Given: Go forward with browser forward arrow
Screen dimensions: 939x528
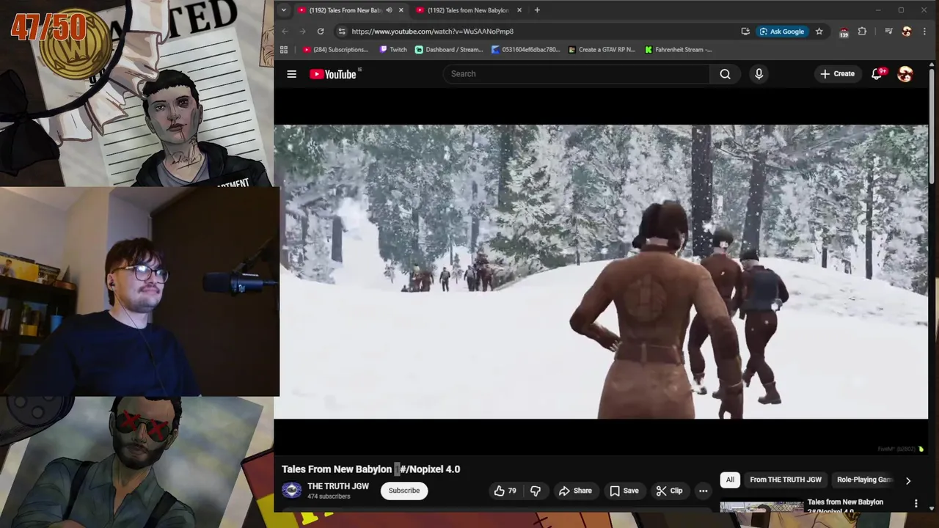Looking at the screenshot, I should pyautogui.click(x=302, y=32).
